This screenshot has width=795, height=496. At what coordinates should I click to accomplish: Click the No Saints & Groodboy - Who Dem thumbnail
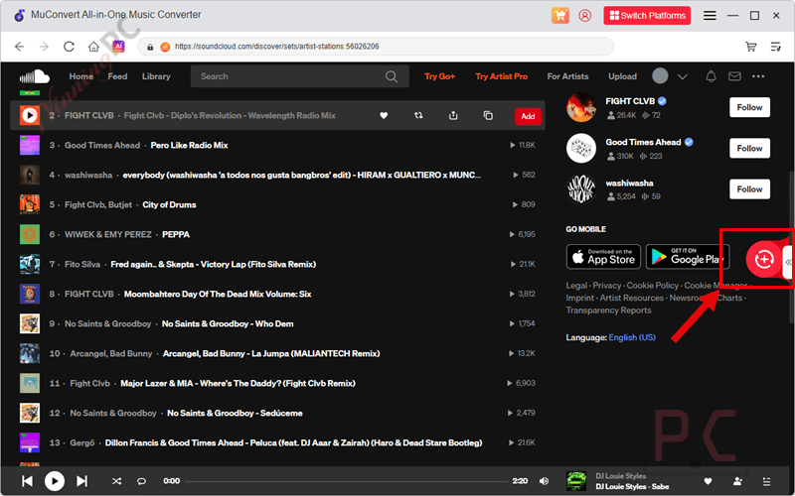tap(30, 324)
